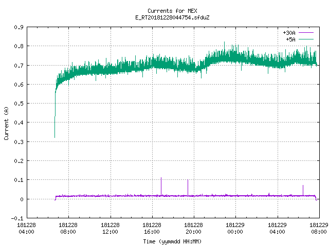Click the x-axis tick 181228 12:00

[x=110, y=228]
